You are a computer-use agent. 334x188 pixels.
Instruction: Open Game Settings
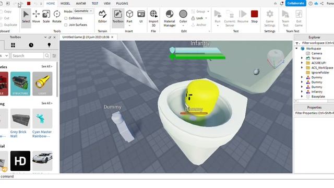(270, 18)
